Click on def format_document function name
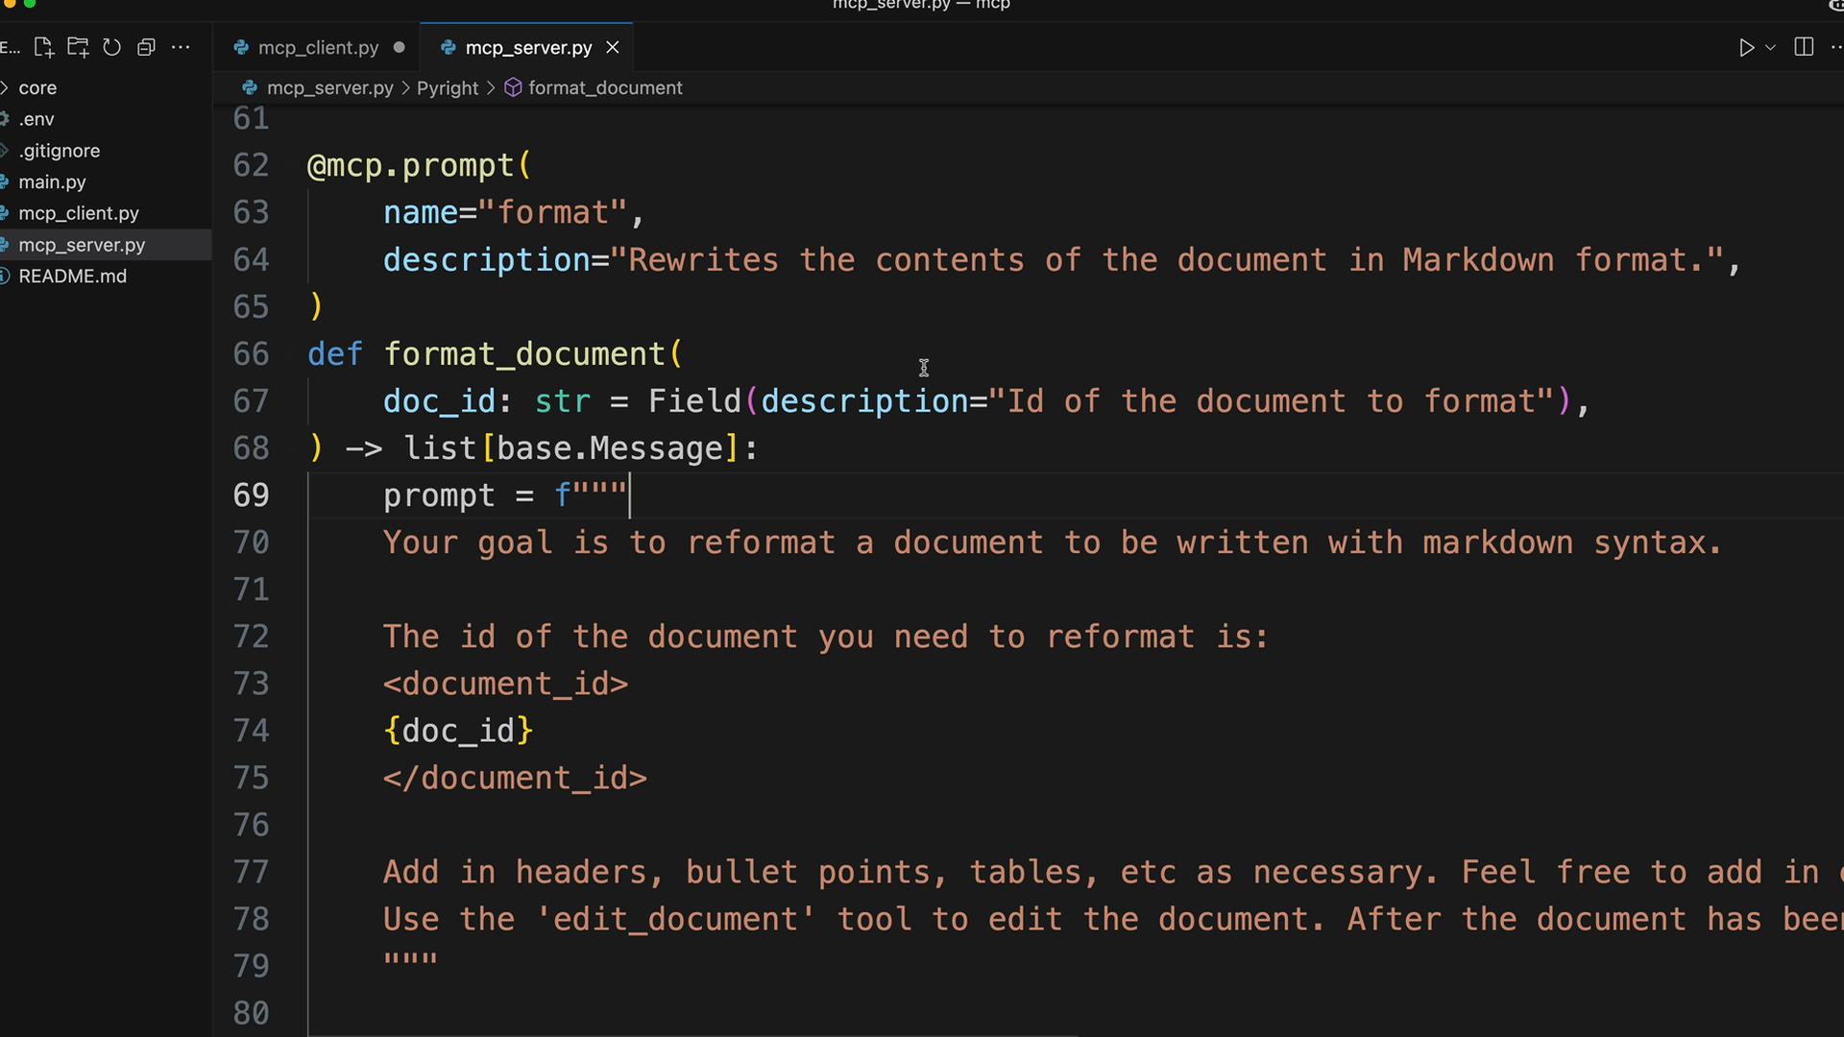Screen dimensions: 1844x1037 (524, 354)
